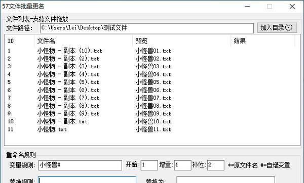Click preview name 小怪兽05.txt
The image size is (304, 183).
click(153, 82)
